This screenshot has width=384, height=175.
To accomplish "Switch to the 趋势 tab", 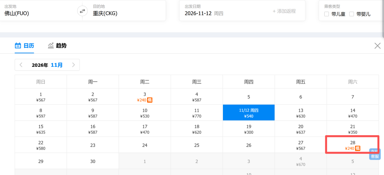I will coord(57,46).
